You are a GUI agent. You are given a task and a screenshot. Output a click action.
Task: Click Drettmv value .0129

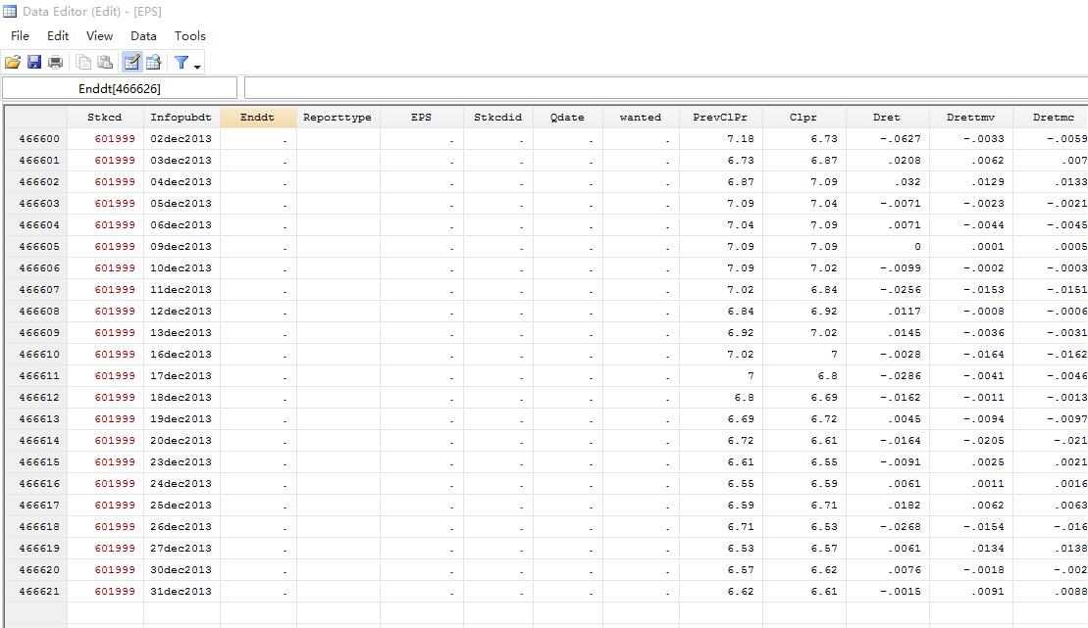tap(970, 181)
